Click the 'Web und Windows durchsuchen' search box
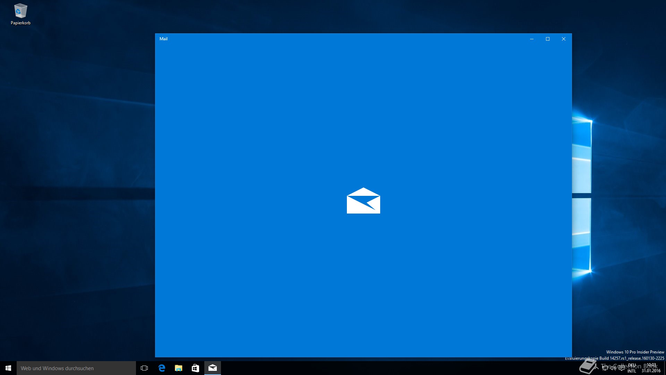Viewport: 666px width, 375px height. click(76, 368)
